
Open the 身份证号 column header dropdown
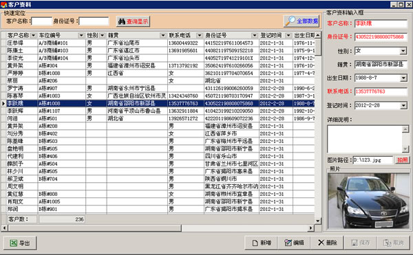255,35
